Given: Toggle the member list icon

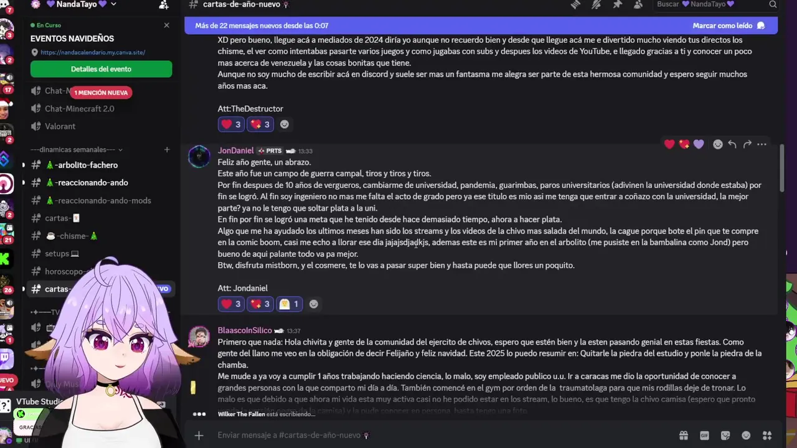Looking at the screenshot, I should (638, 4).
